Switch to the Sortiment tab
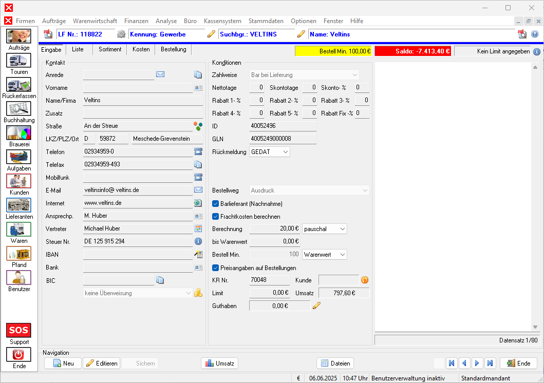Screen dimensions: 544x383 [x=110, y=49]
